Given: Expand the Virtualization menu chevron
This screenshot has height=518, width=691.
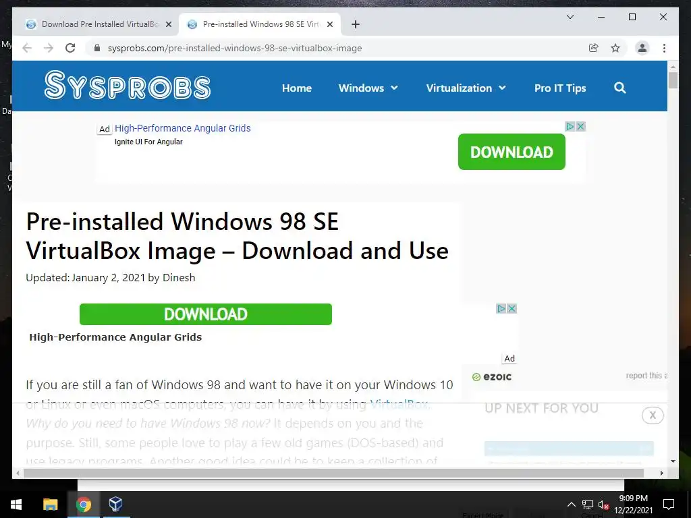Looking at the screenshot, I should [x=502, y=88].
